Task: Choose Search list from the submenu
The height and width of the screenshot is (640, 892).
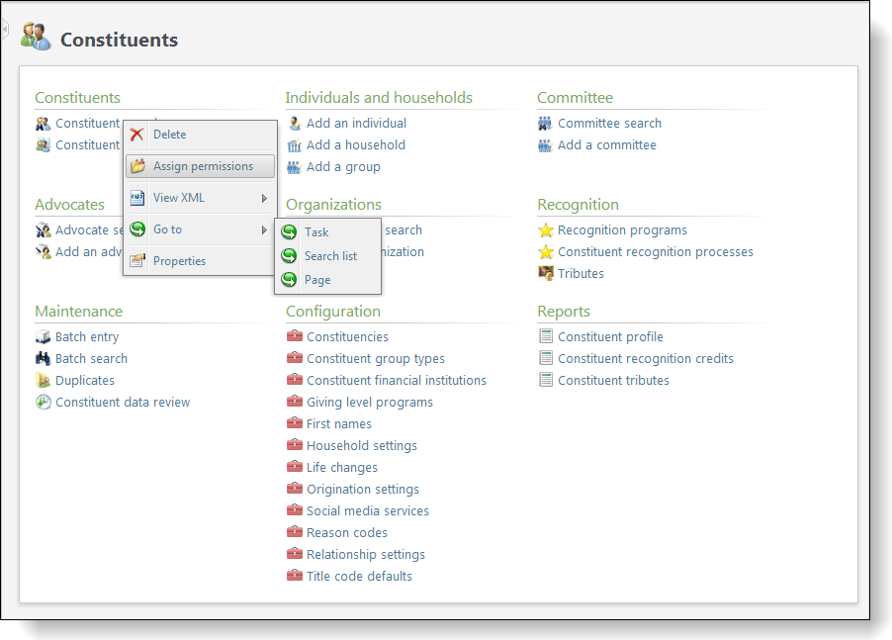Action: (x=330, y=256)
